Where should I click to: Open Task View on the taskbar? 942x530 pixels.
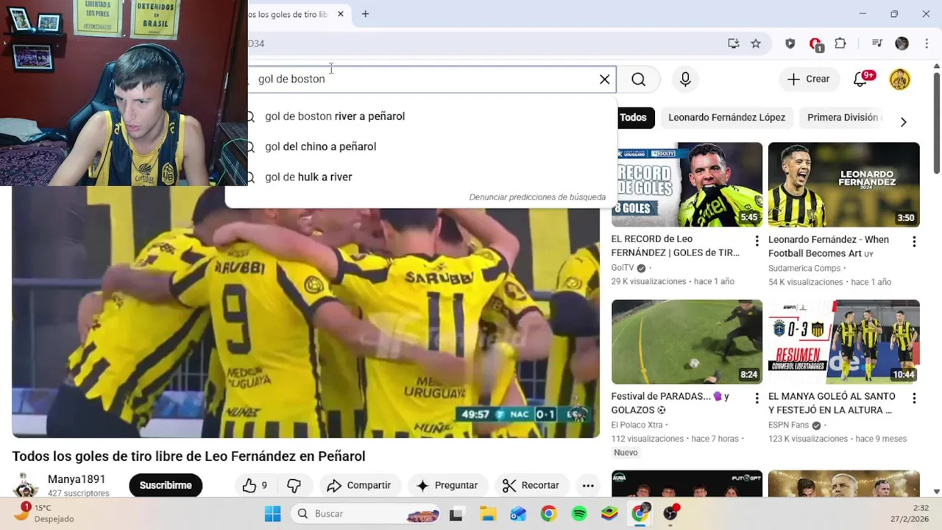click(456, 514)
